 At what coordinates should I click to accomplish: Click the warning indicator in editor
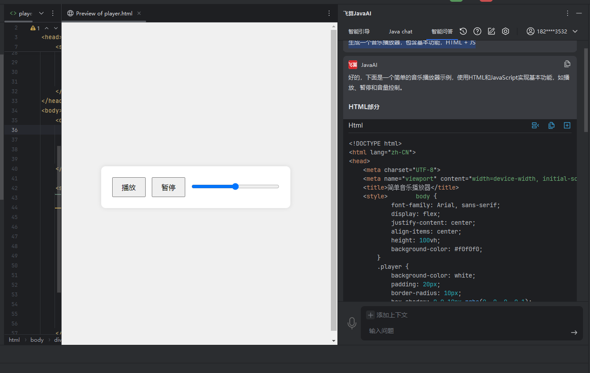pos(35,28)
